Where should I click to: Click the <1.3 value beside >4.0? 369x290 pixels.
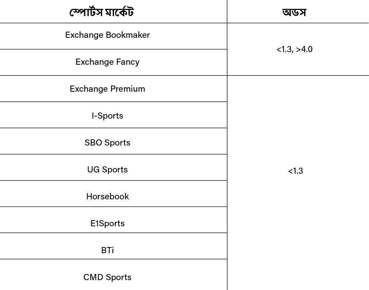[x=285, y=49]
